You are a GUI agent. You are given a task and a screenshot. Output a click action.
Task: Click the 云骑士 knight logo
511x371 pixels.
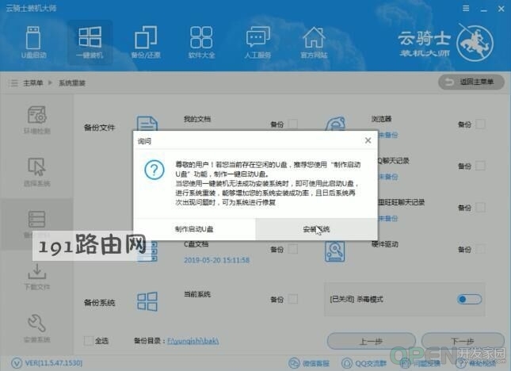point(475,44)
